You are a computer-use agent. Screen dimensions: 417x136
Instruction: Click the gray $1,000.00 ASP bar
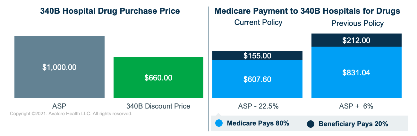pos(59,67)
